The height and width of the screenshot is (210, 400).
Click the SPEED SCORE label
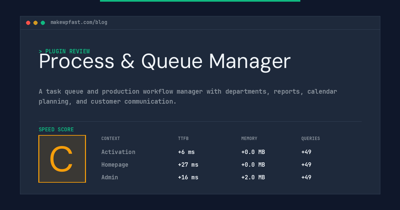click(56, 130)
